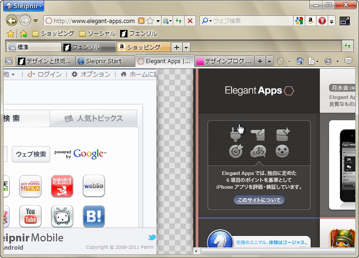Open Hatena Bookmark B! icon

[x=94, y=216]
